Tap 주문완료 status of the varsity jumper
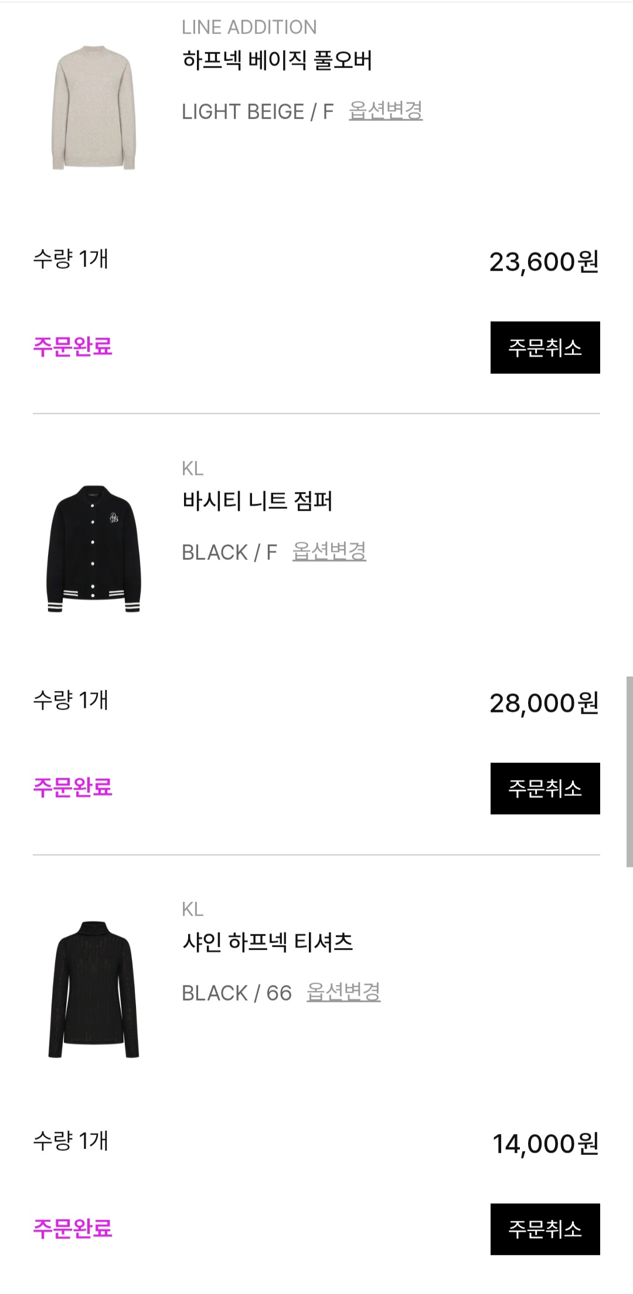The image size is (633, 1294). [x=73, y=788]
